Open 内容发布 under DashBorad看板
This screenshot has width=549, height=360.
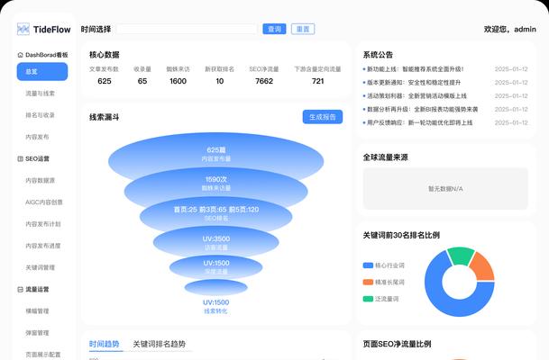[37, 137]
